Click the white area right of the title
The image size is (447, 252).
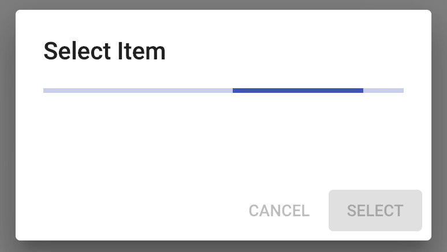tap(289, 51)
